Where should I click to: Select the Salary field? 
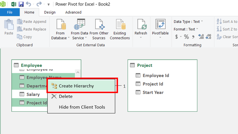pos(30,94)
